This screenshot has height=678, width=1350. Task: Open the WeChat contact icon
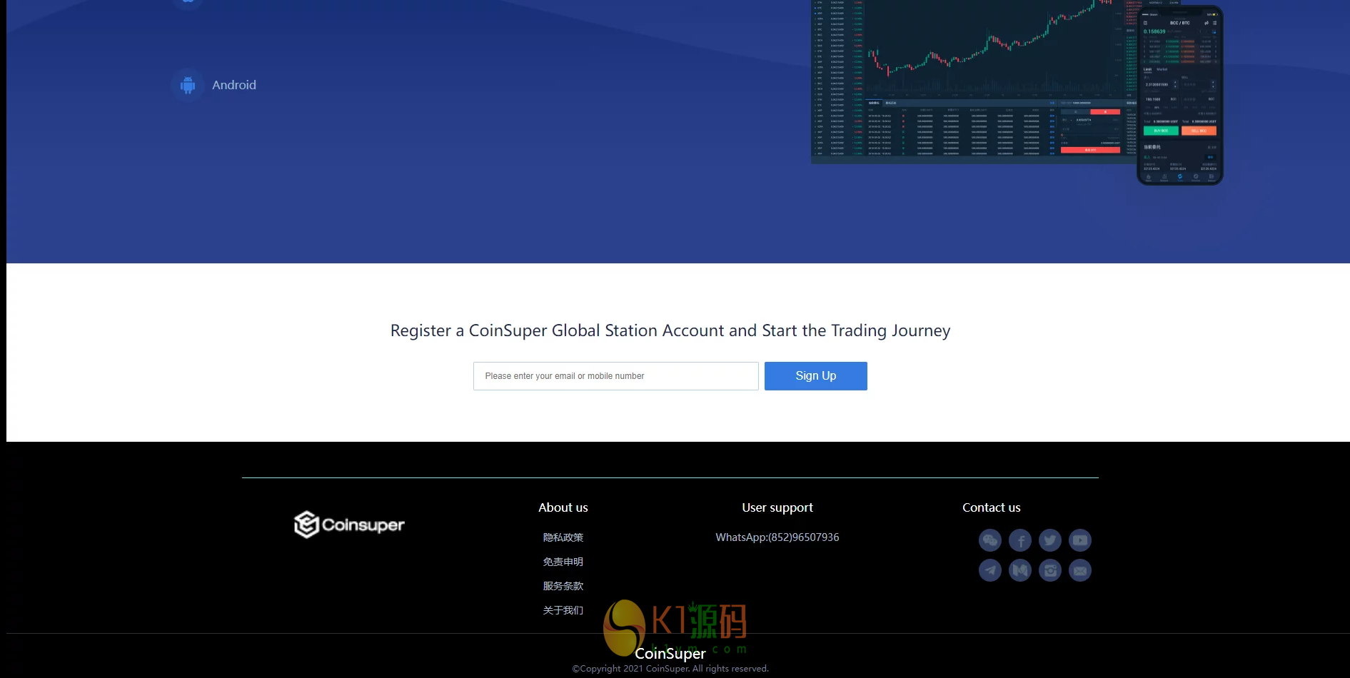coord(990,540)
